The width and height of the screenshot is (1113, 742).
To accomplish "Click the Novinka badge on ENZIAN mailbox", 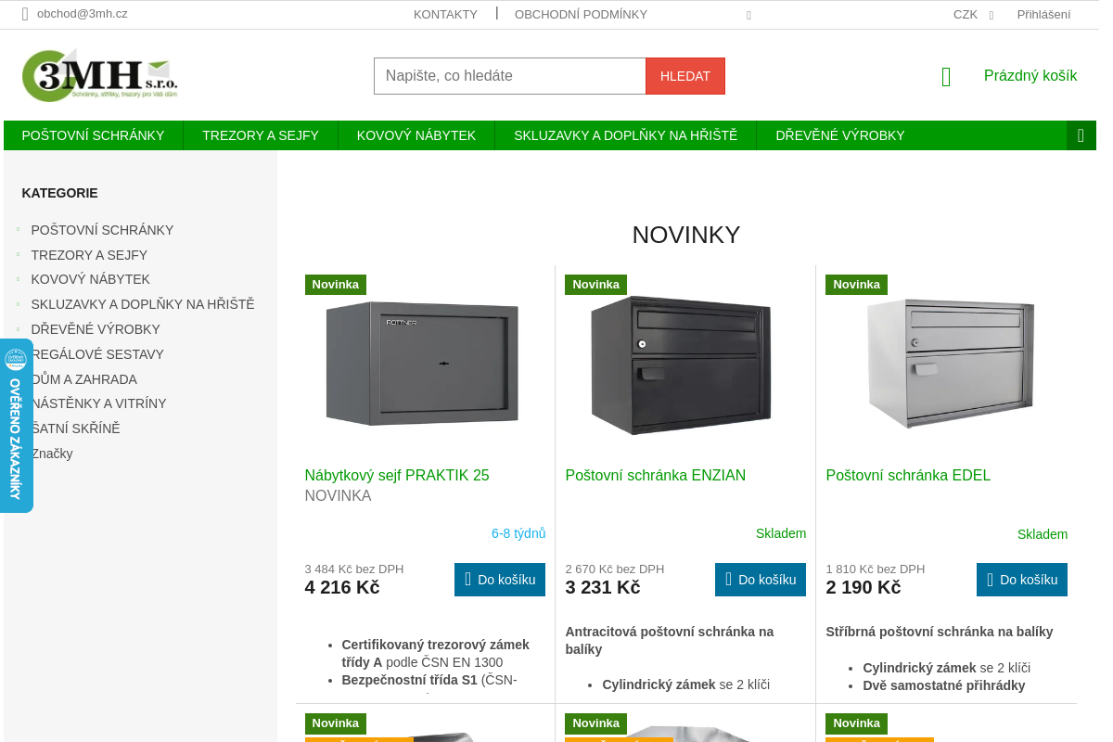I will (595, 285).
